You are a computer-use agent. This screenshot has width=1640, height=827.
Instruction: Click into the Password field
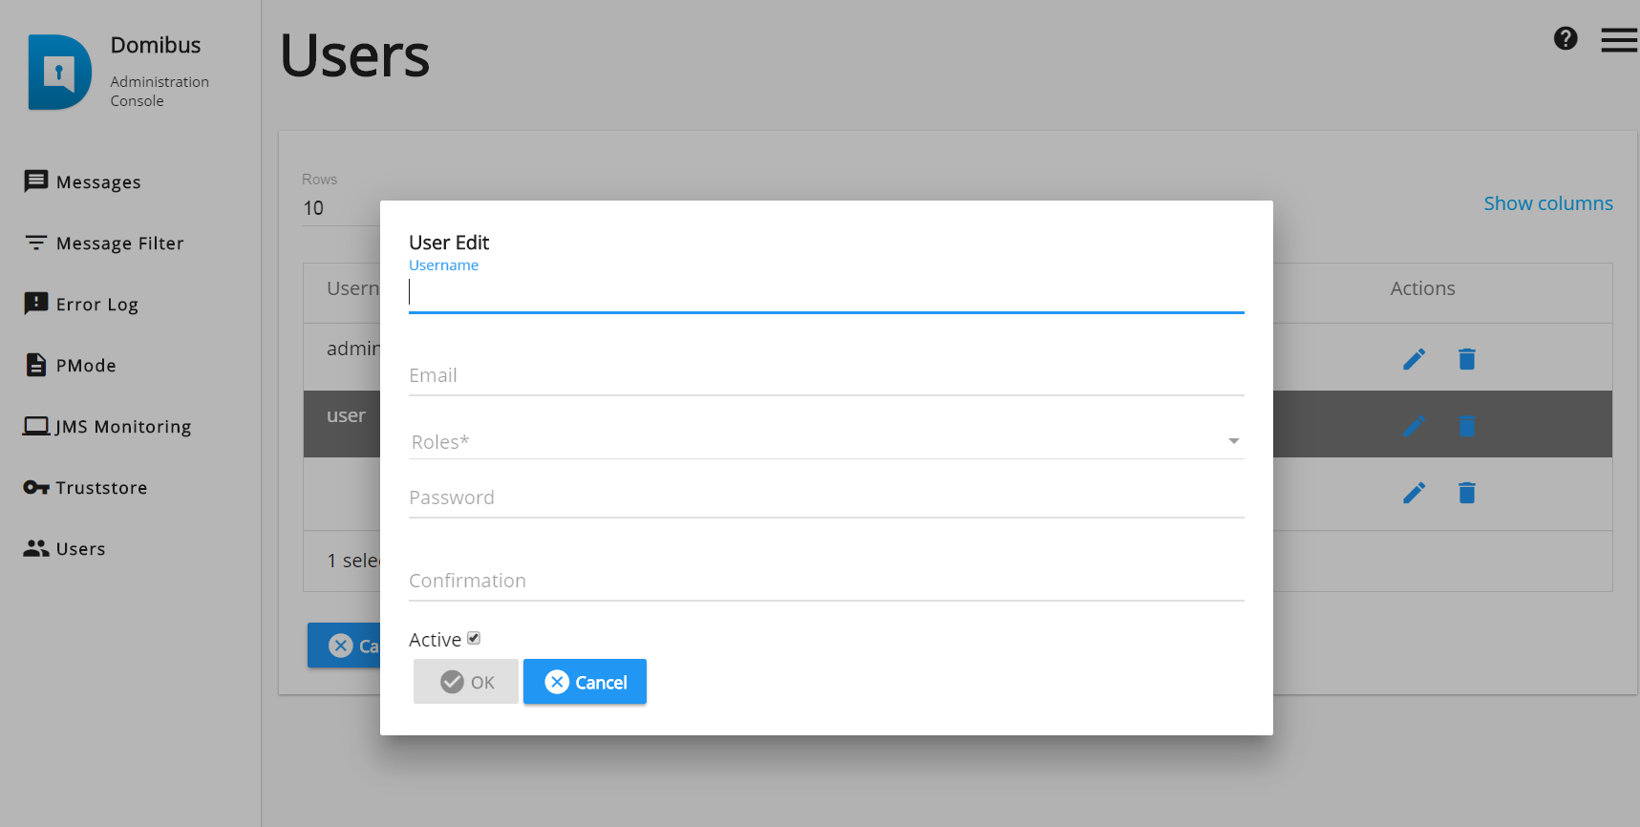coord(826,498)
